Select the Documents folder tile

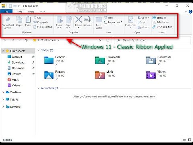(158, 60)
